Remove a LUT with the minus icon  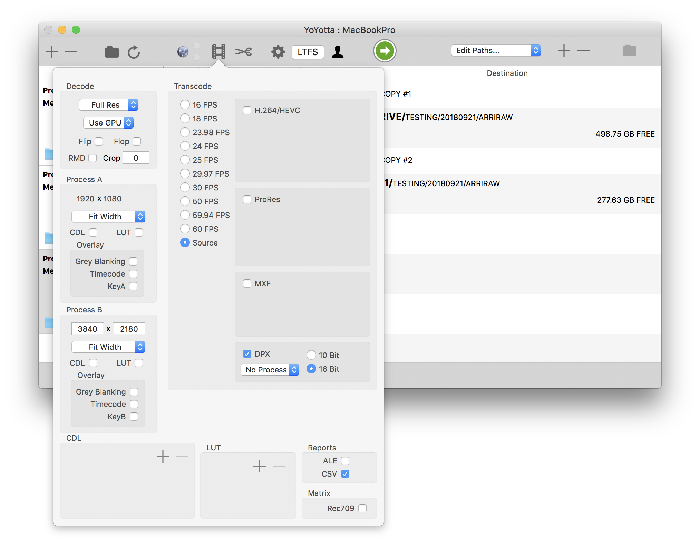point(279,466)
